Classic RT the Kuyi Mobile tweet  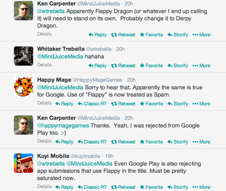[92, 187]
